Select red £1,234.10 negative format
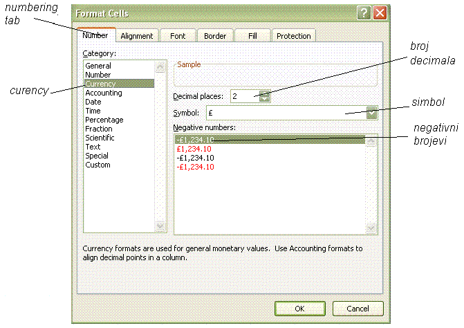 click(x=194, y=149)
